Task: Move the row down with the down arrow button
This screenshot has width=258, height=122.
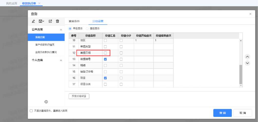Action: click(x=247, y=63)
